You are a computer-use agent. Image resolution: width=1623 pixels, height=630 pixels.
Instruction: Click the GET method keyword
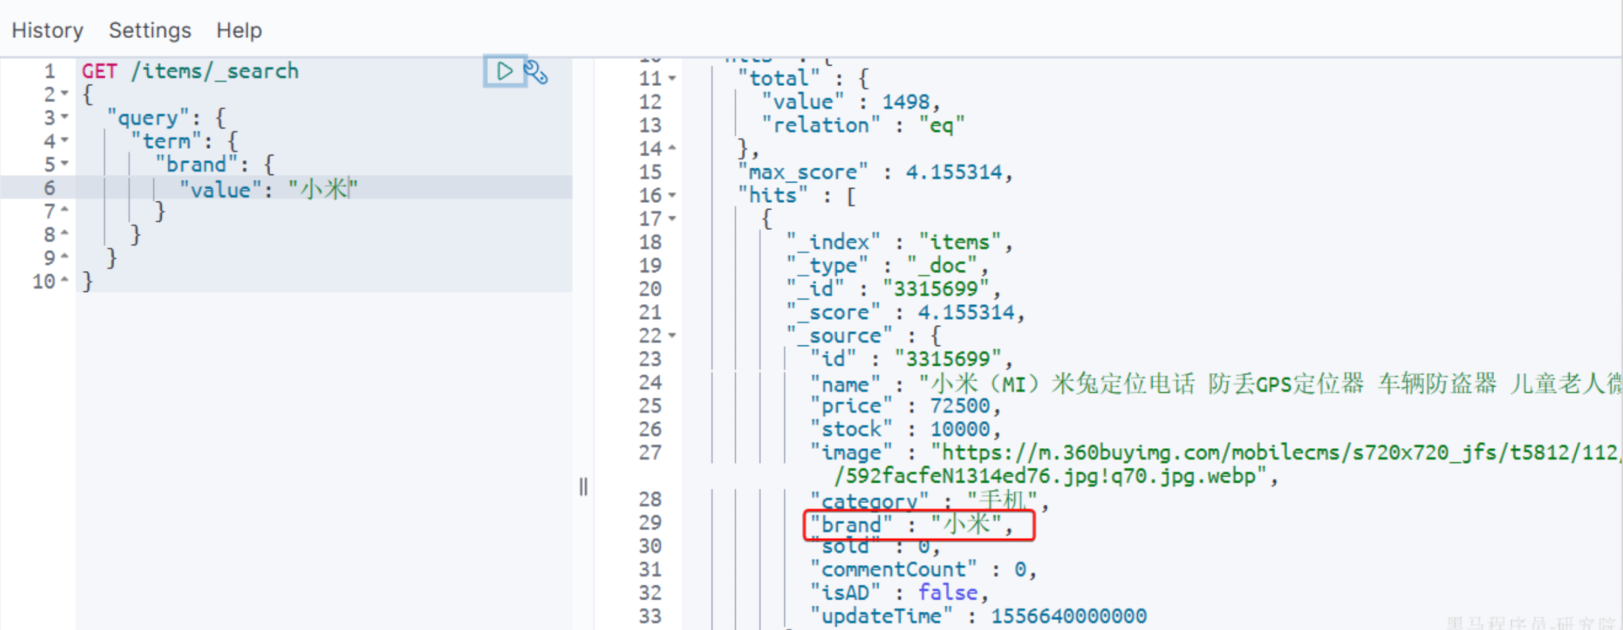click(100, 71)
